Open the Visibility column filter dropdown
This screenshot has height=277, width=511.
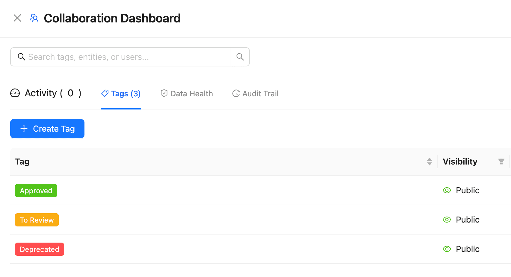(x=501, y=162)
